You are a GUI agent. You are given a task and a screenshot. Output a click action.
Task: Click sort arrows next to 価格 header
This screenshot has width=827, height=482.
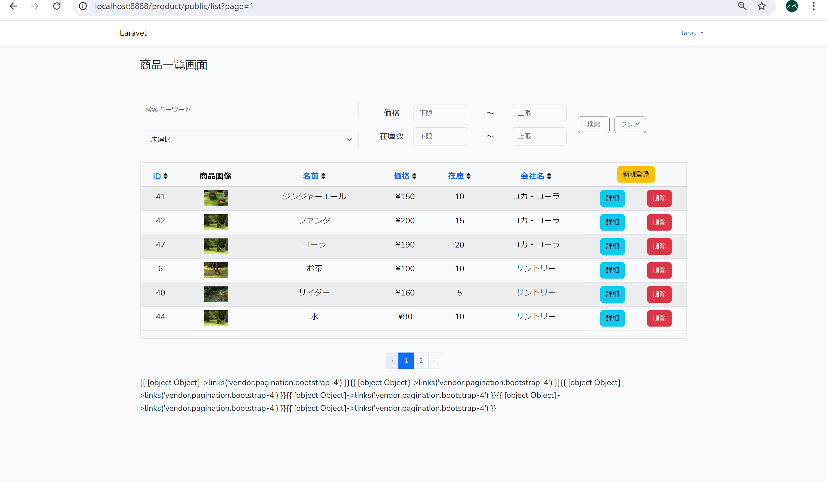pos(414,176)
